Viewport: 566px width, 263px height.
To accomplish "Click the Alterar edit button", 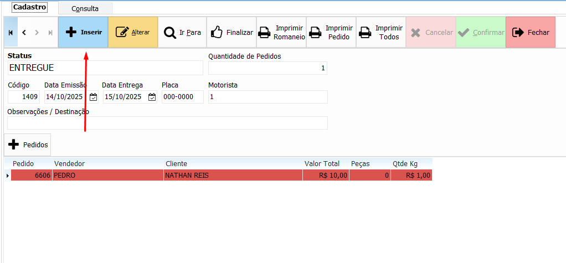I will click(x=133, y=32).
